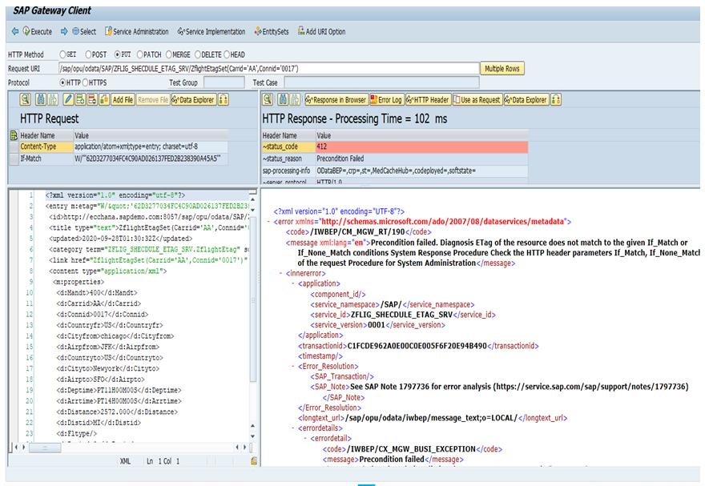The image size is (705, 486).
Task: Select the HEAD HTTP method
Action: (x=227, y=54)
